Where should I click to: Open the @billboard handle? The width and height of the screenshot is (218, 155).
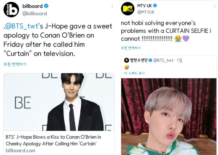[35, 14]
